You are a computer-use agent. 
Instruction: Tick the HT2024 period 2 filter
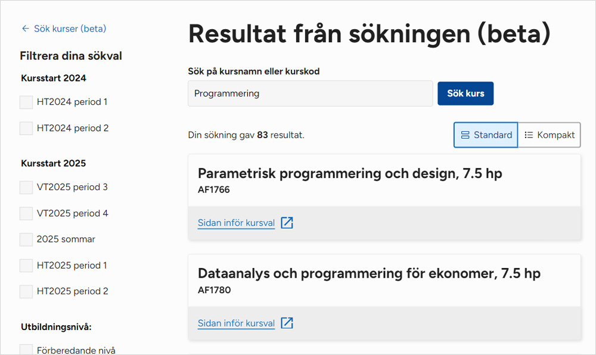[x=26, y=128]
